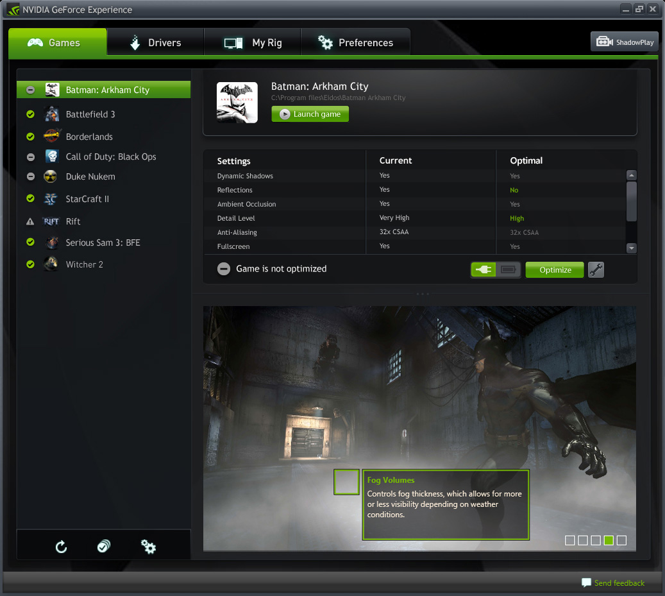Image resolution: width=665 pixels, height=596 pixels.
Task: Open games settings gears icon
Action: (148, 547)
